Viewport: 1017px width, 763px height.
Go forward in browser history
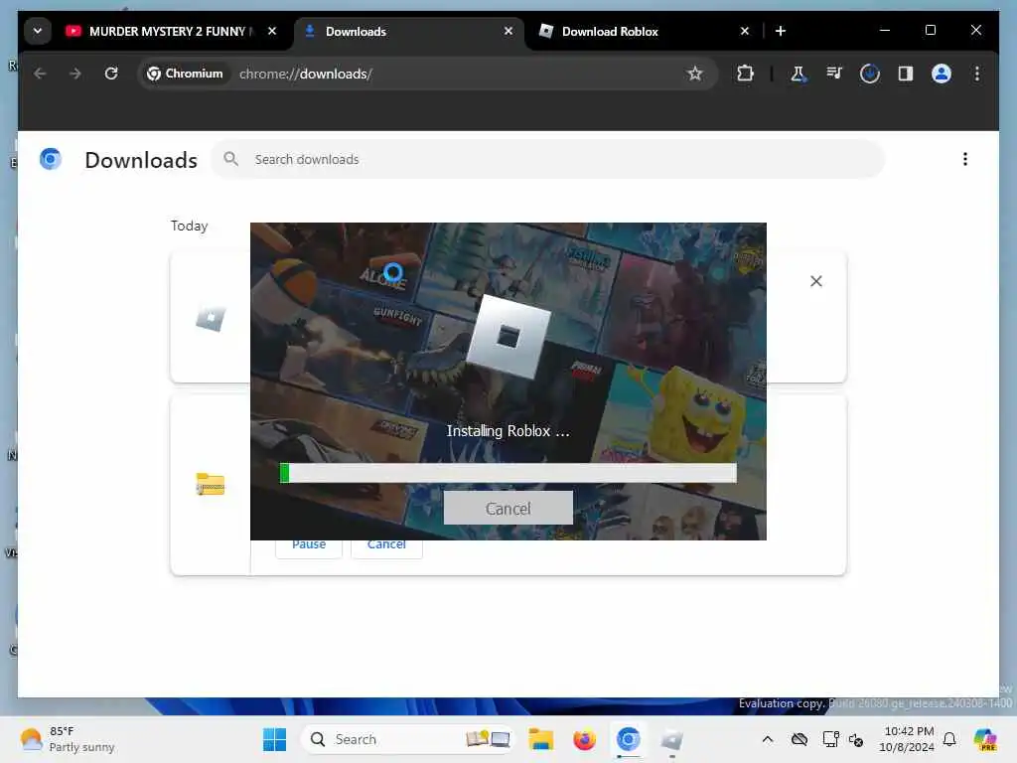coord(75,74)
